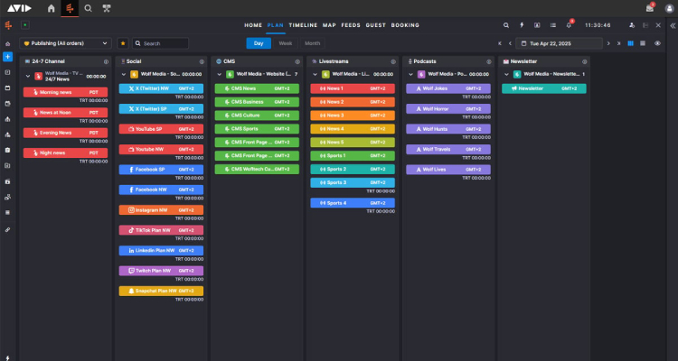Click the lightning bolt icon

pyautogui.click(x=523, y=25)
